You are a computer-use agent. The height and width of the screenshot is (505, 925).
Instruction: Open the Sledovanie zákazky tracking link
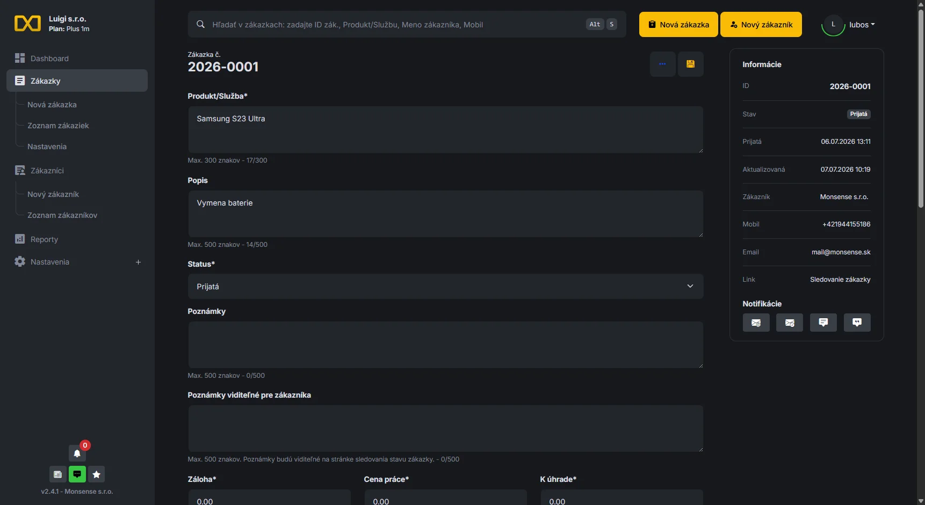[840, 280]
